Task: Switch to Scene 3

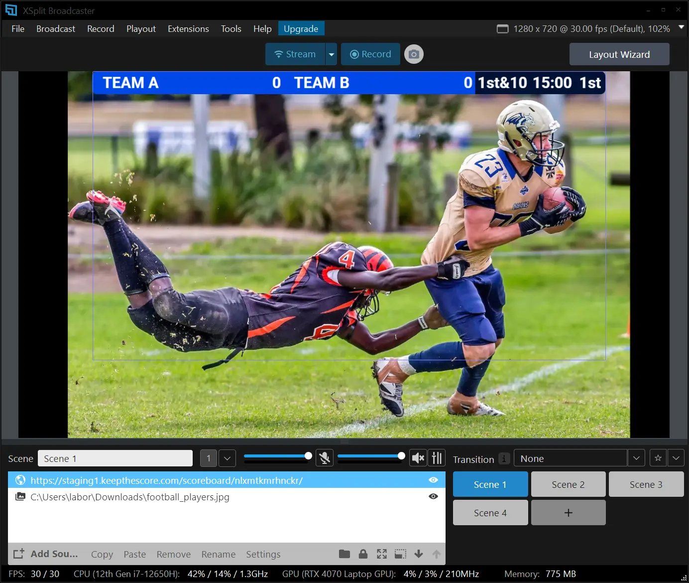Action: (646, 484)
